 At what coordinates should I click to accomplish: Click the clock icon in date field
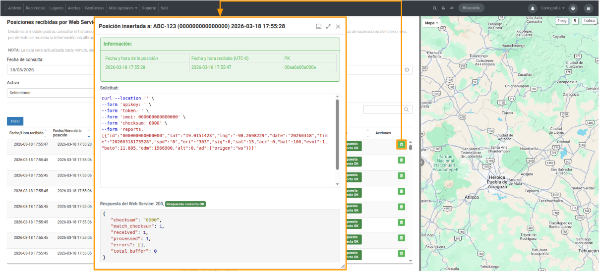407,70
